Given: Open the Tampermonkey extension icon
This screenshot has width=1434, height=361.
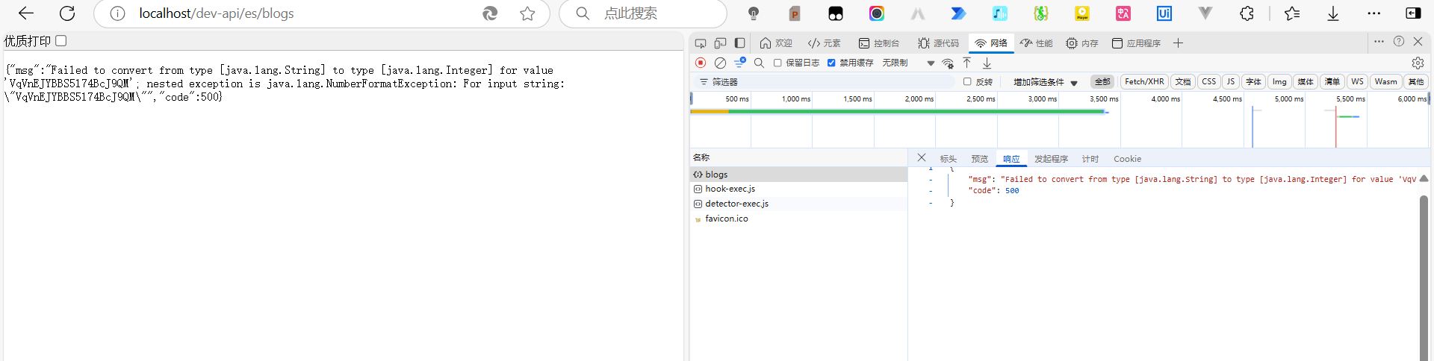Looking at the screenshot, I should coord(836,13).
